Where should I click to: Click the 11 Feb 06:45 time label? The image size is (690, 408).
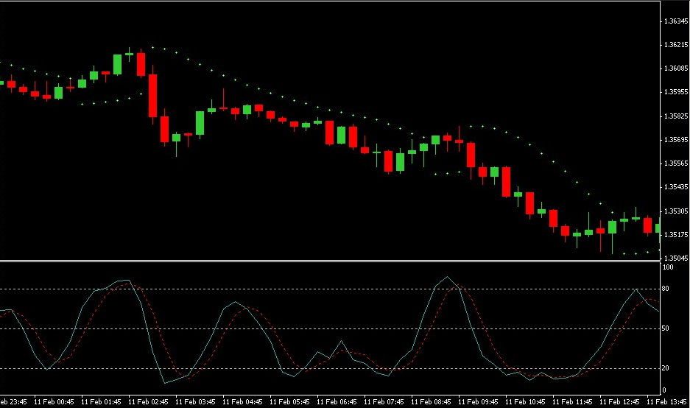pos(337,402)
